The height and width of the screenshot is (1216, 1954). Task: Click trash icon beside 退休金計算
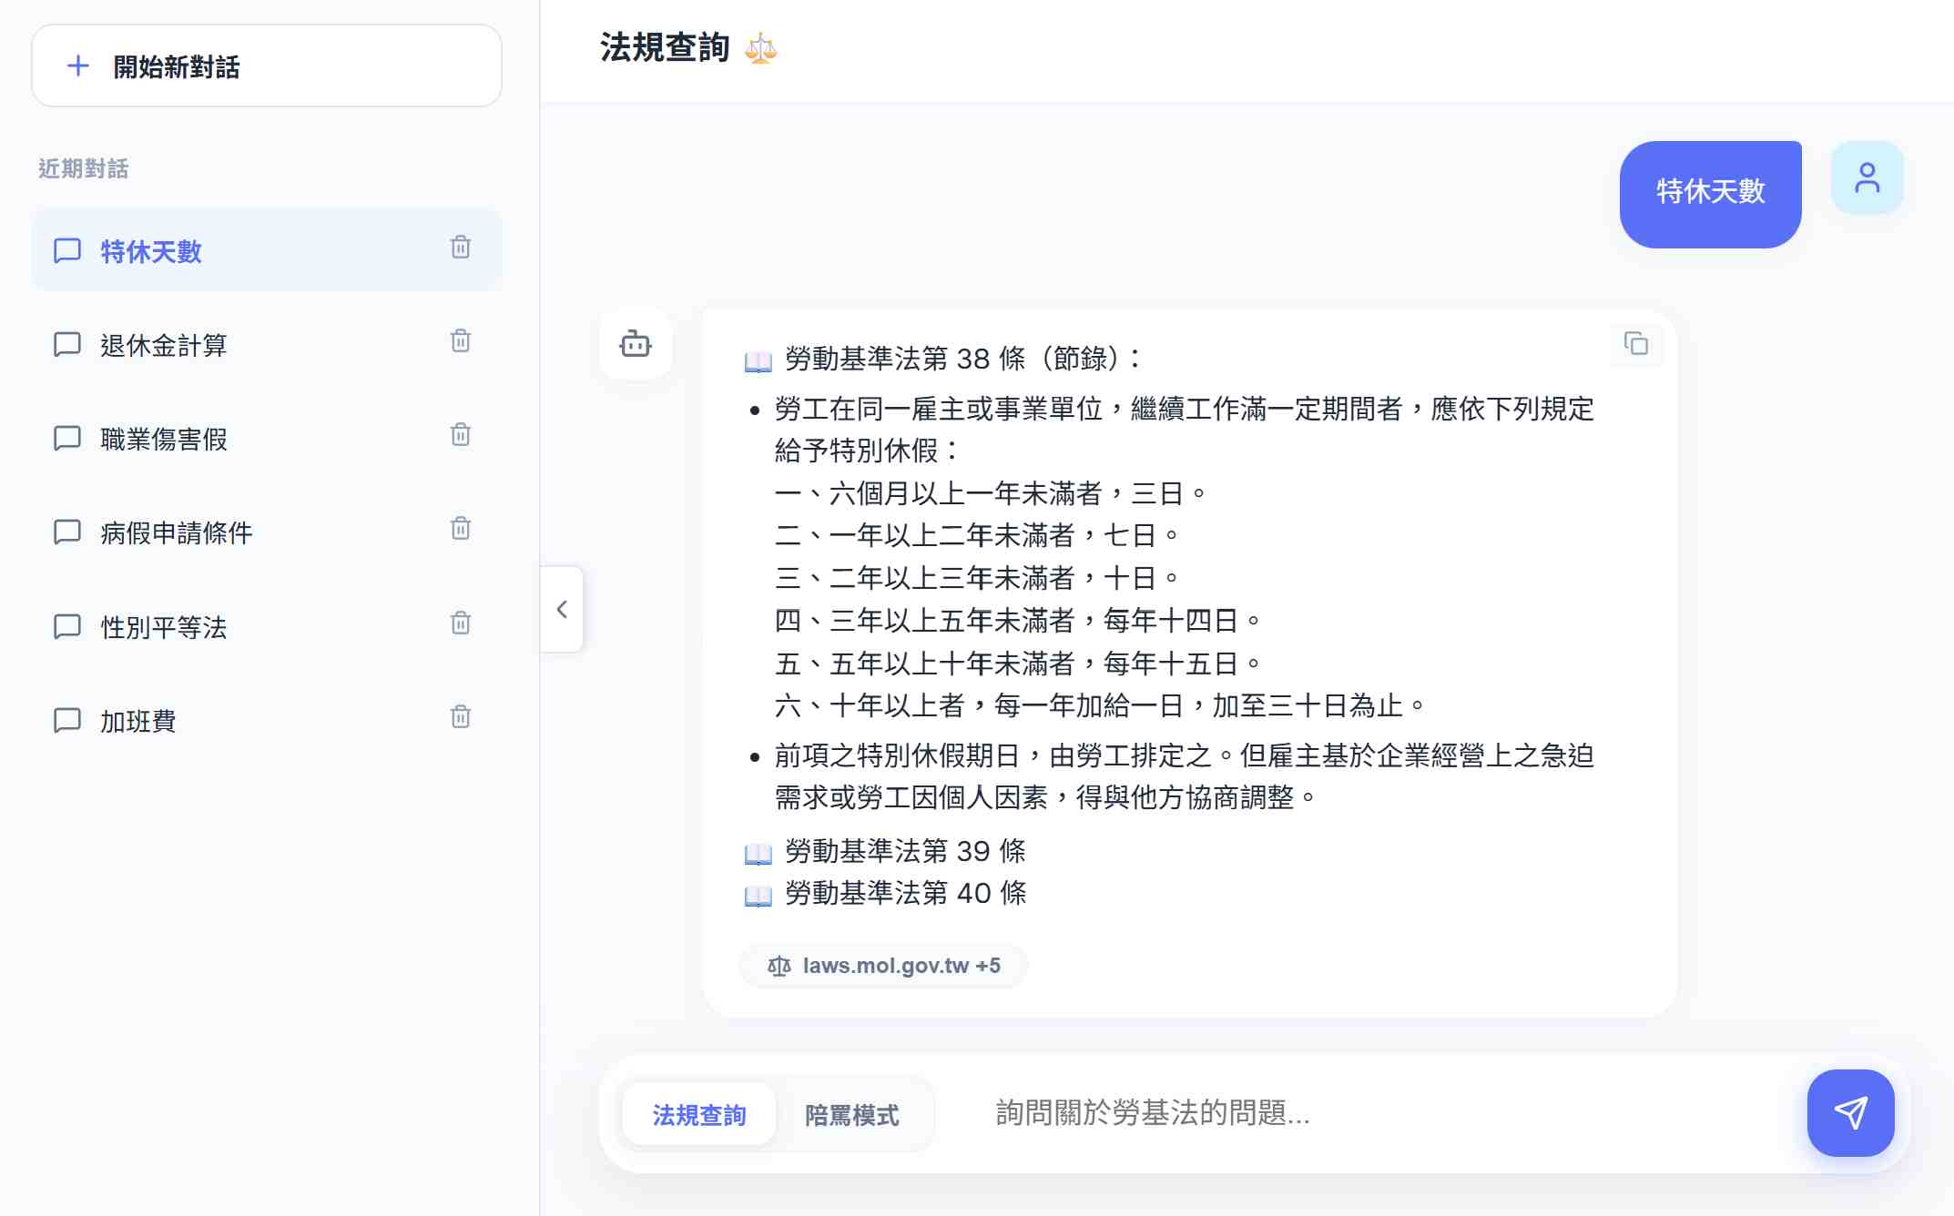click(x=461, y=341)
